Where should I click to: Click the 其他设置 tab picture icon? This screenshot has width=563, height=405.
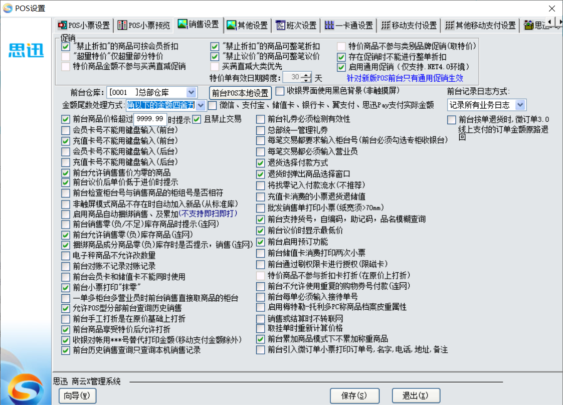coord(231,25)
